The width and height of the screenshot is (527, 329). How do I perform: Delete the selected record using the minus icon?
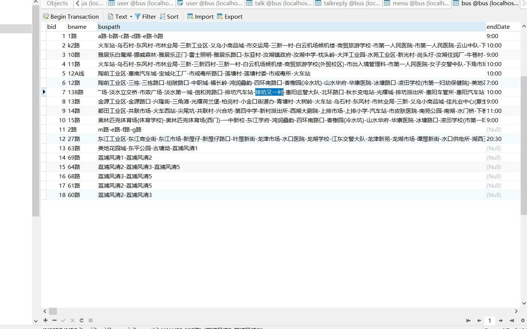click(54, 320)
